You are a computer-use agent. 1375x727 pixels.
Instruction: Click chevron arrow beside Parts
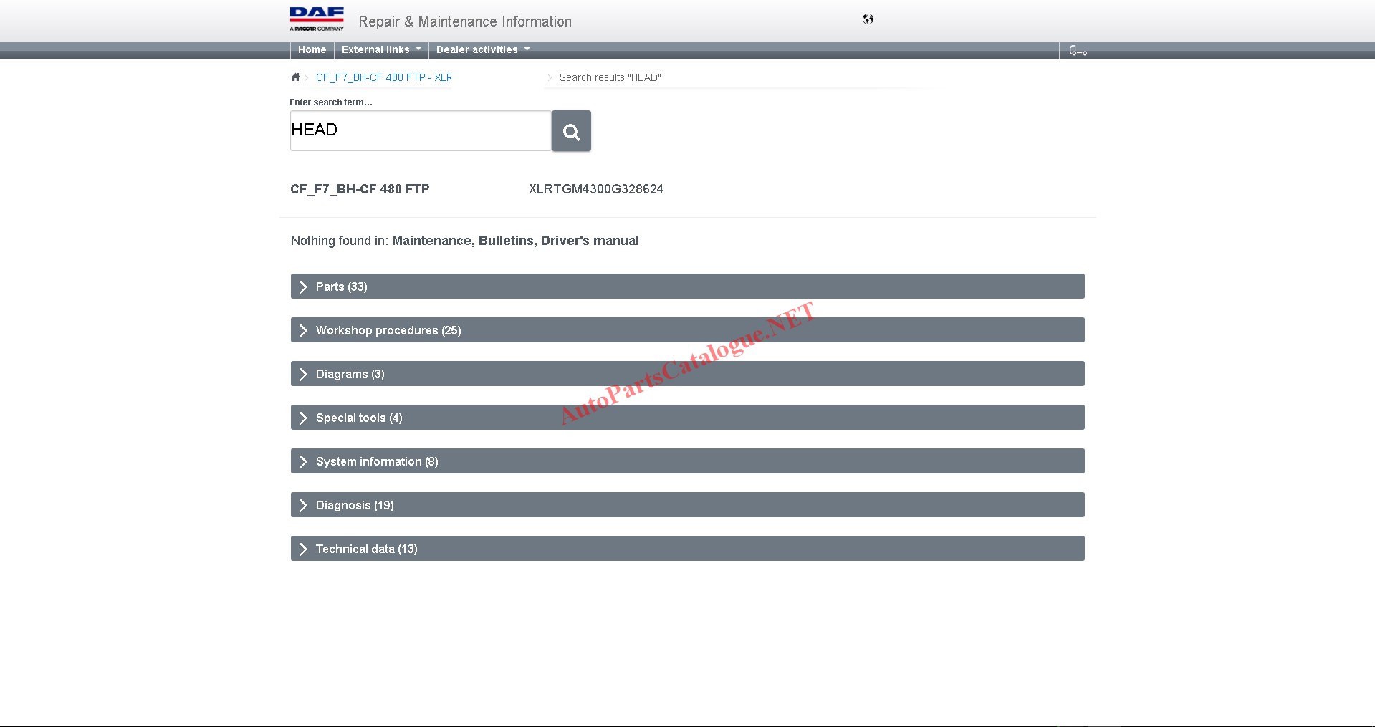pyautogui.click(x=303, y=287)
